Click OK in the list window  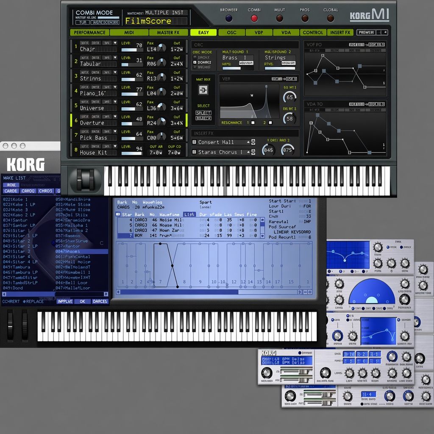pyautogui.click(x=82, y=301)
